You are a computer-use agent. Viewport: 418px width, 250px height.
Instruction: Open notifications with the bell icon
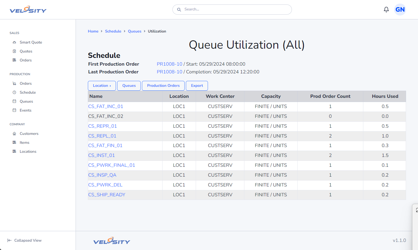tap(386, 10)
